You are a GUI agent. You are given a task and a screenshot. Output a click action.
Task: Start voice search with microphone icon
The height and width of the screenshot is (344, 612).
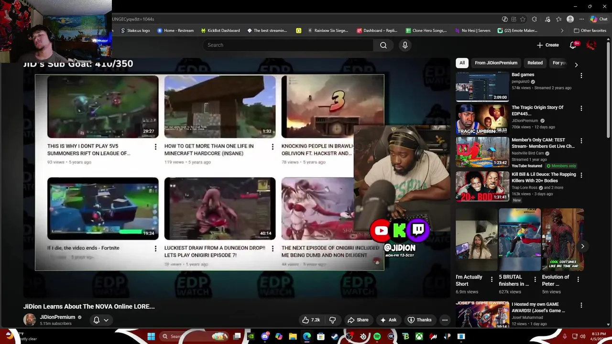point(405,45)
